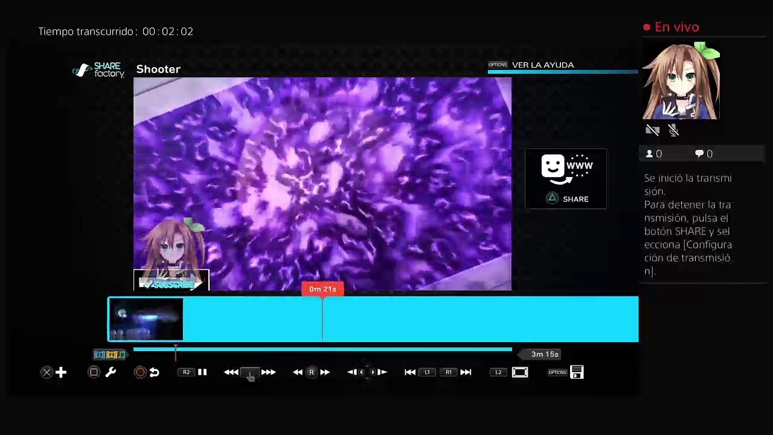Click the broadcaster avatar image
Viewport: 773px width, 435px height.
(x=681, y=80)
